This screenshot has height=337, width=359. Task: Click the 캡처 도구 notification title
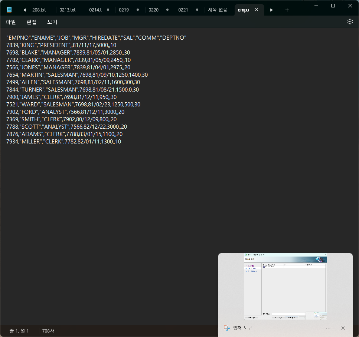pyautogui.click(x=242, y=328)
